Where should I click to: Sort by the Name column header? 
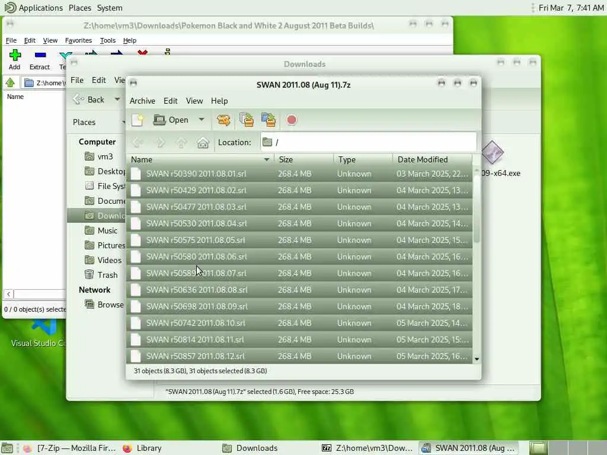[x=200, y=159]
